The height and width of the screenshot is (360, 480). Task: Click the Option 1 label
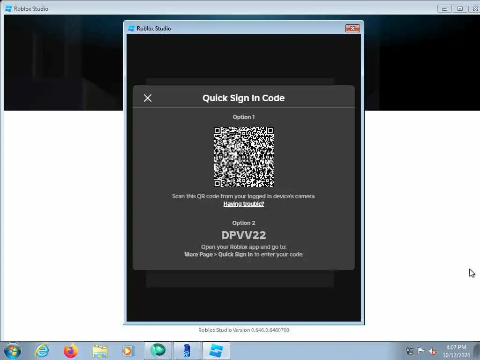tap(244, 117)
